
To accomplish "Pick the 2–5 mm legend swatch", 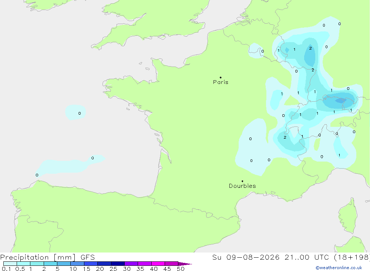I will [x=50, y=264].
